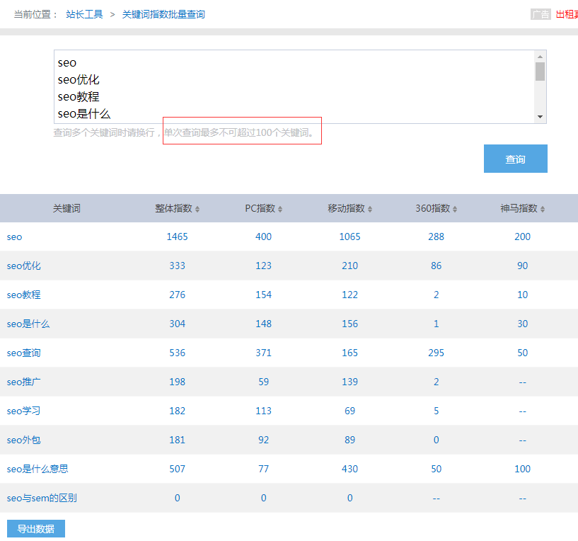Sort by 神马指数 column arrows
The height and width of the screenshot is (541, 578).
pyautogui.click(x=542, y=209)
